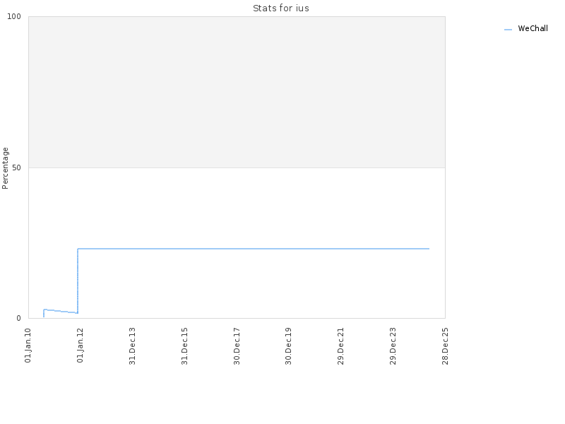Viewport: 565px width, 424px height.
Task: Click the right end of the blue line
Action: (x=429, y=249)
